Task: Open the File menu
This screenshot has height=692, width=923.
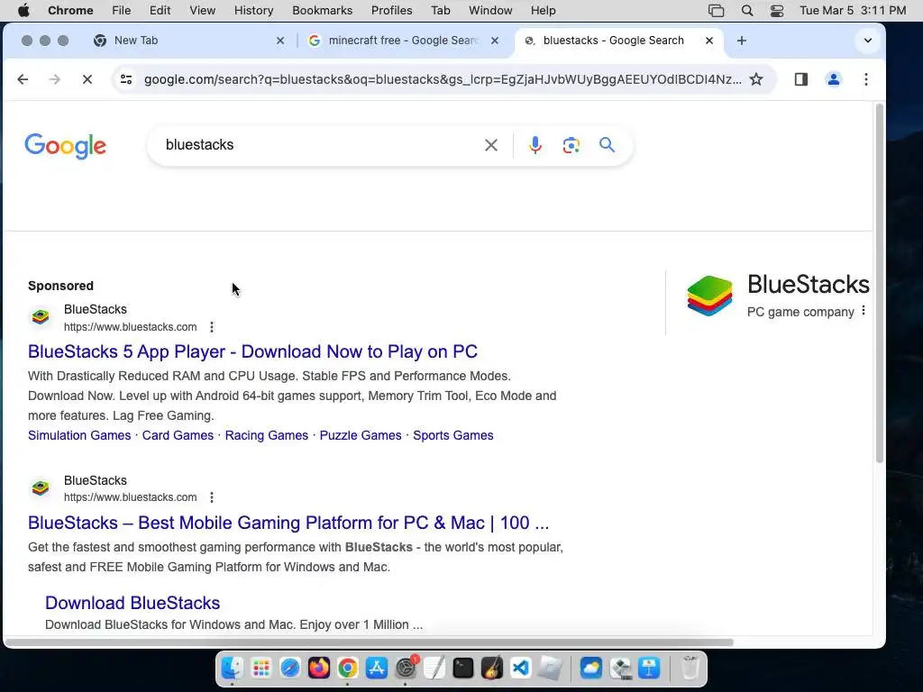Action: (x=122, y=11)
